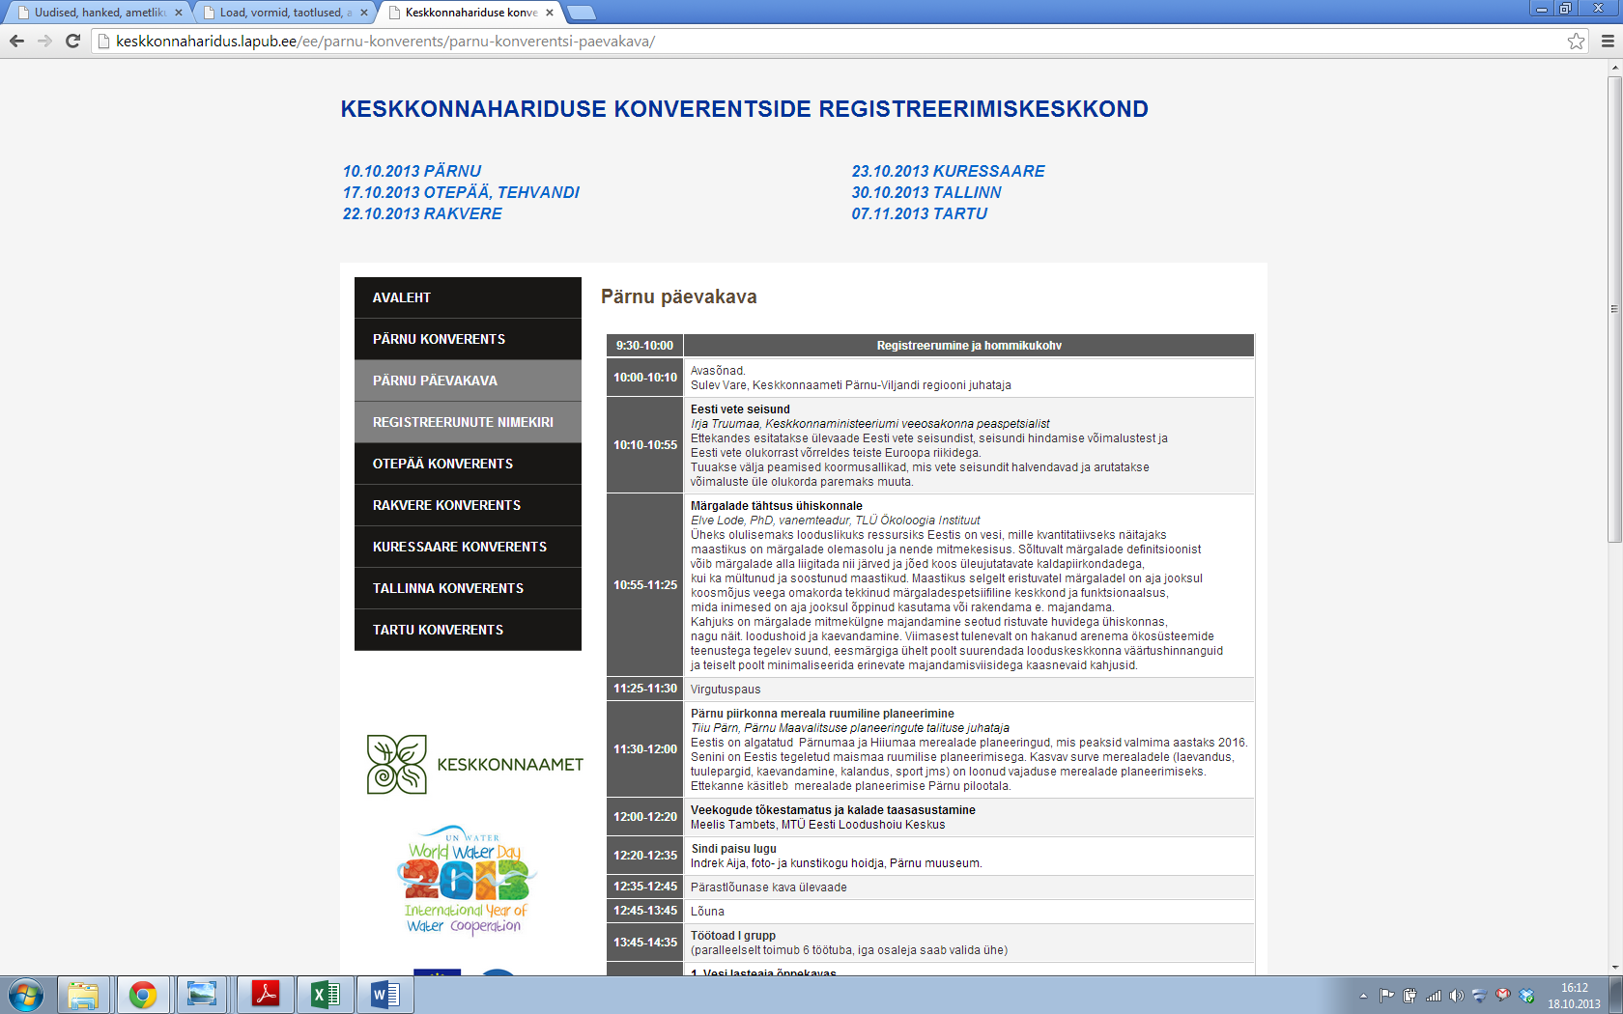Image resolution: width=1623 pixels, height=1014 pixels.
Task: Close the 'Load, vormid, taotlused' tab
Action: (x=363, y=13)
